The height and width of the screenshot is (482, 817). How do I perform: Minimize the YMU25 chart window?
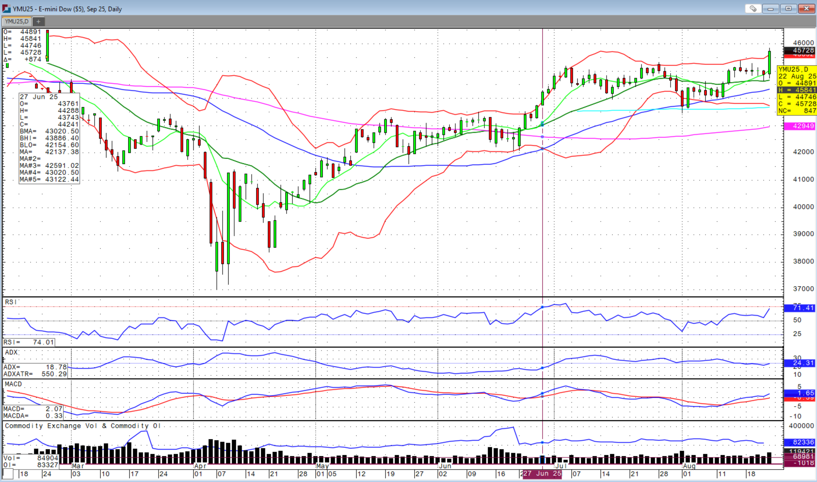[770, 8]
